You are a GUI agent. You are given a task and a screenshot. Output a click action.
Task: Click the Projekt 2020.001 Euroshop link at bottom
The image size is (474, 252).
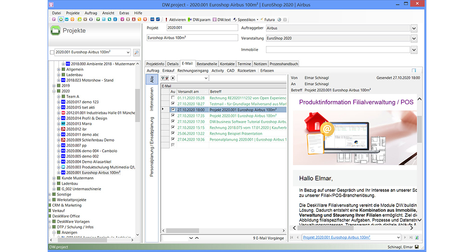(x=337, y=237)
